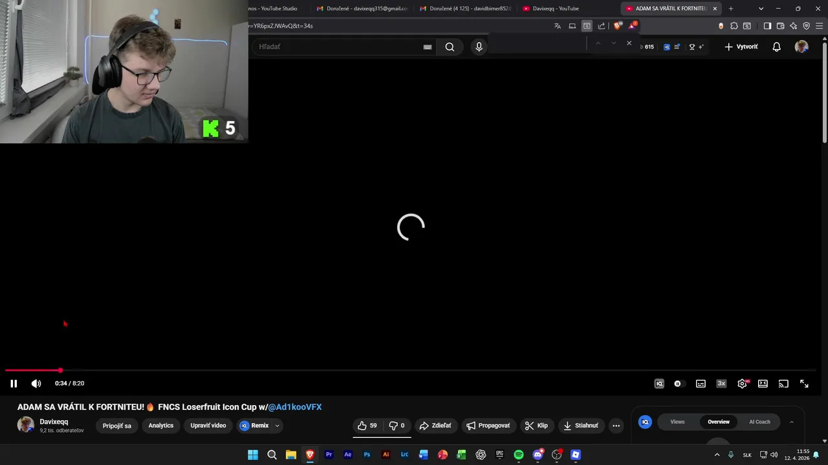
Task: Switch to Doručené (4 125) Gmail tab
Action: 466,8
